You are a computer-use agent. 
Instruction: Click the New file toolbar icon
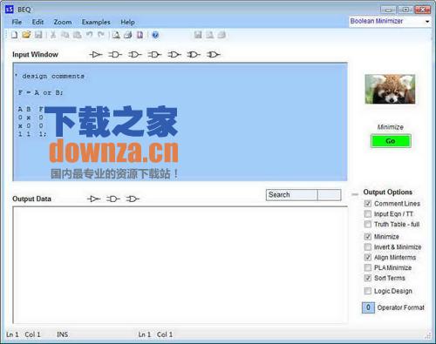[14, 35]
